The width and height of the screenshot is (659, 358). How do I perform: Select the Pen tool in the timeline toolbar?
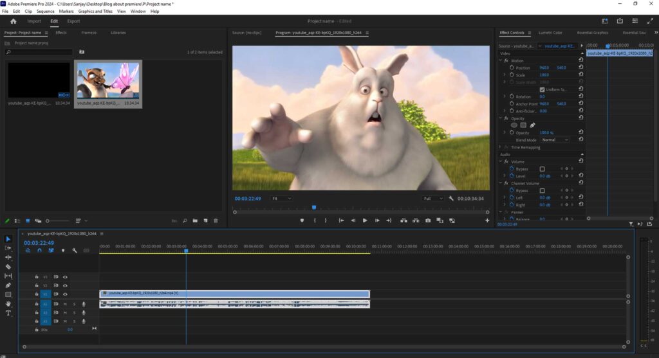coord(8,285)
